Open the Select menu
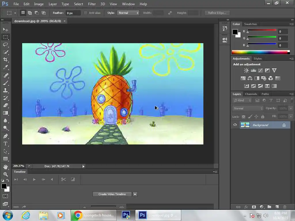 pos(78,4)
